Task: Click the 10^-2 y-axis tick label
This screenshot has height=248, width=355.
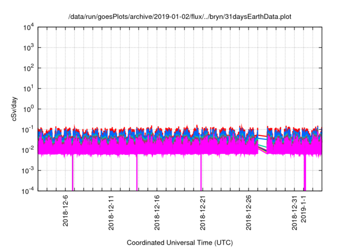Action: click(28, 150)
